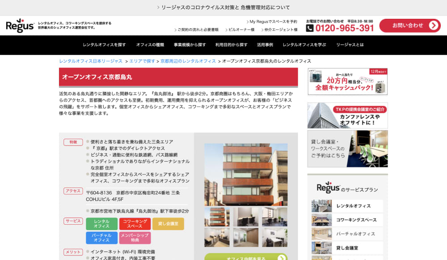Click the Regus logo in header

pyautogui.click(x=20, y=26)
